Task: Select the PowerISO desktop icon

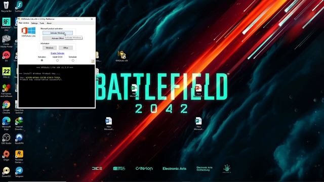Action: point(6,172)
